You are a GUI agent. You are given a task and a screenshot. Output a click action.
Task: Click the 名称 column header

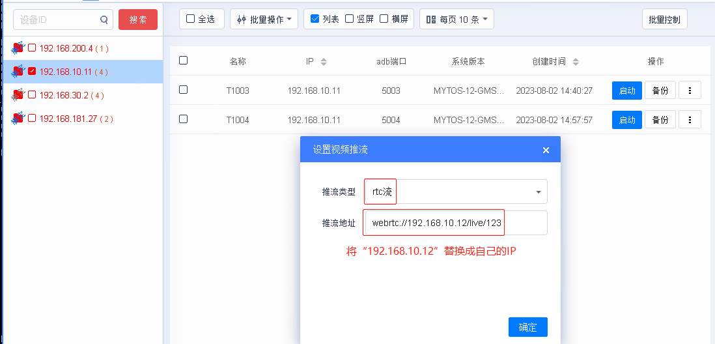pos(238,62)
